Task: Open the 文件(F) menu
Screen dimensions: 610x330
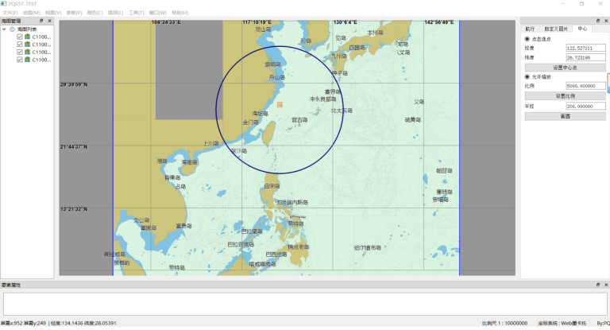Action: tap(10, 13)
